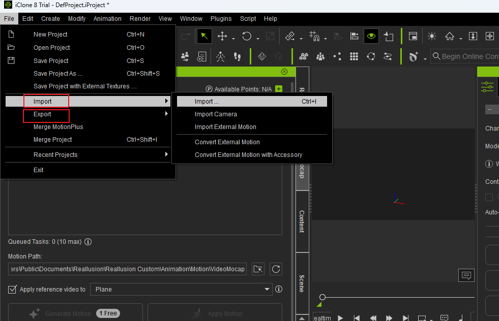Click the green timeline start marker

(x=319, y=304)
